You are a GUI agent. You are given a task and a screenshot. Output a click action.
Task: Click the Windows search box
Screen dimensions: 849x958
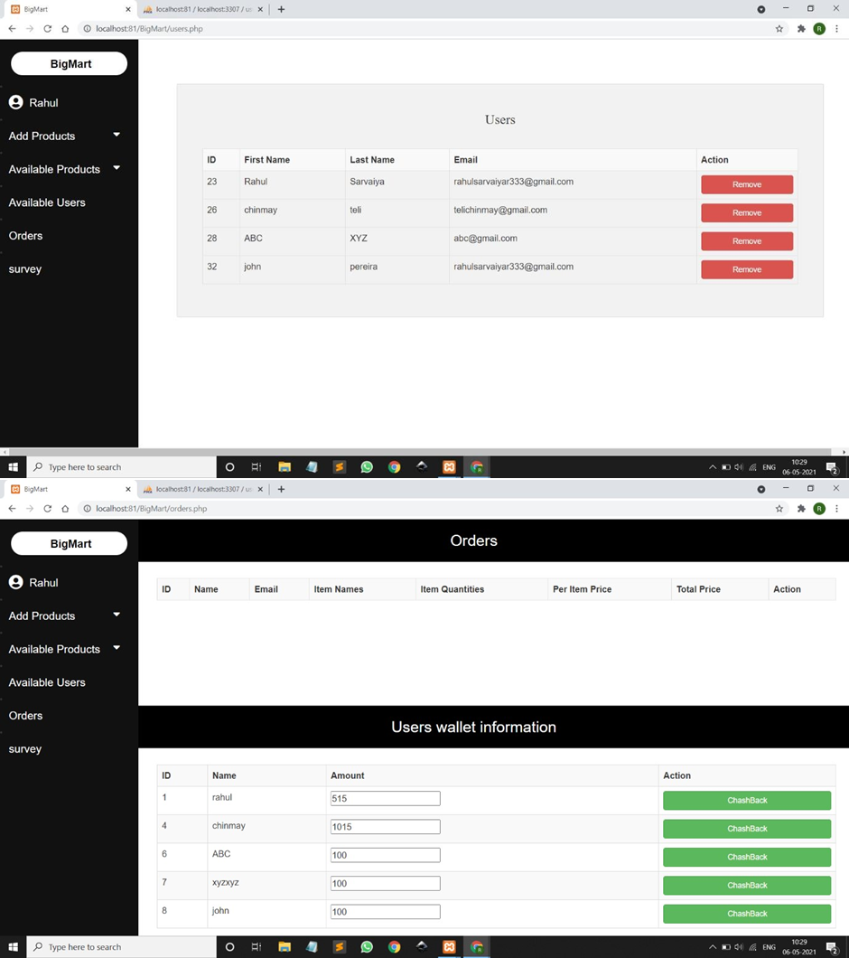click(117, 466)
